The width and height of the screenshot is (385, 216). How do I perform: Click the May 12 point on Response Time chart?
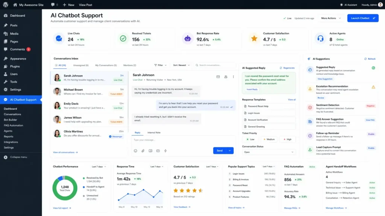coord(143,190)
